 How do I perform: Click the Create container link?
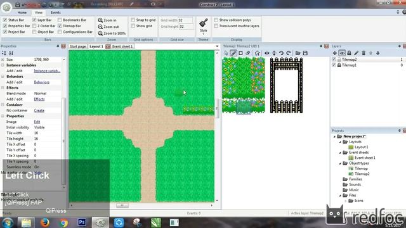(x=39, y=110)
